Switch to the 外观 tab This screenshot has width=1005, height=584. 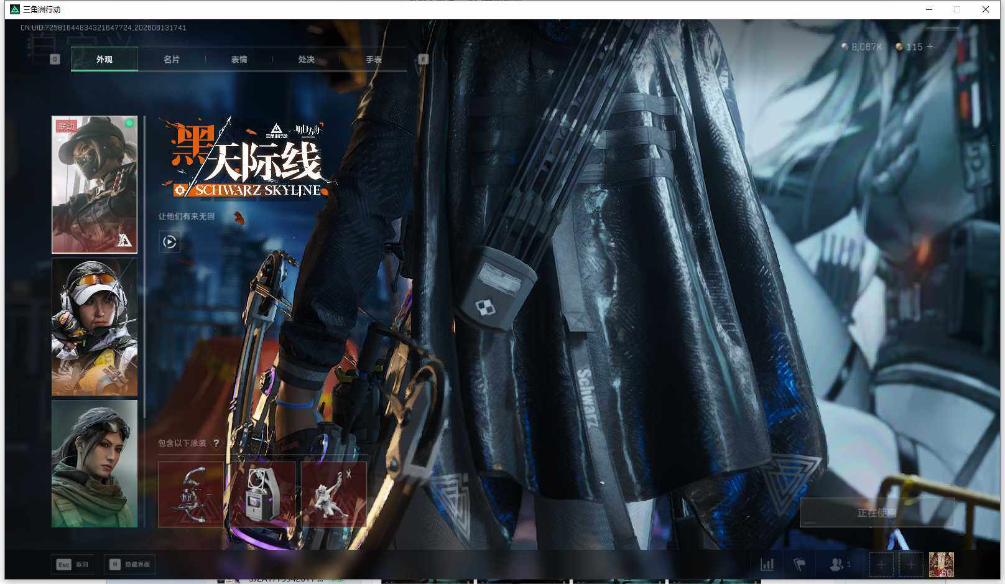[104, 59]
